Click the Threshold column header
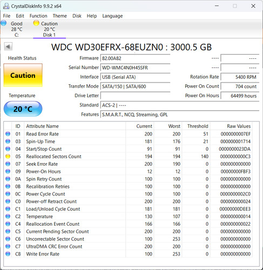Image resolution: width=263 pixels, height=270 pixels. click(x=196, y=126)
